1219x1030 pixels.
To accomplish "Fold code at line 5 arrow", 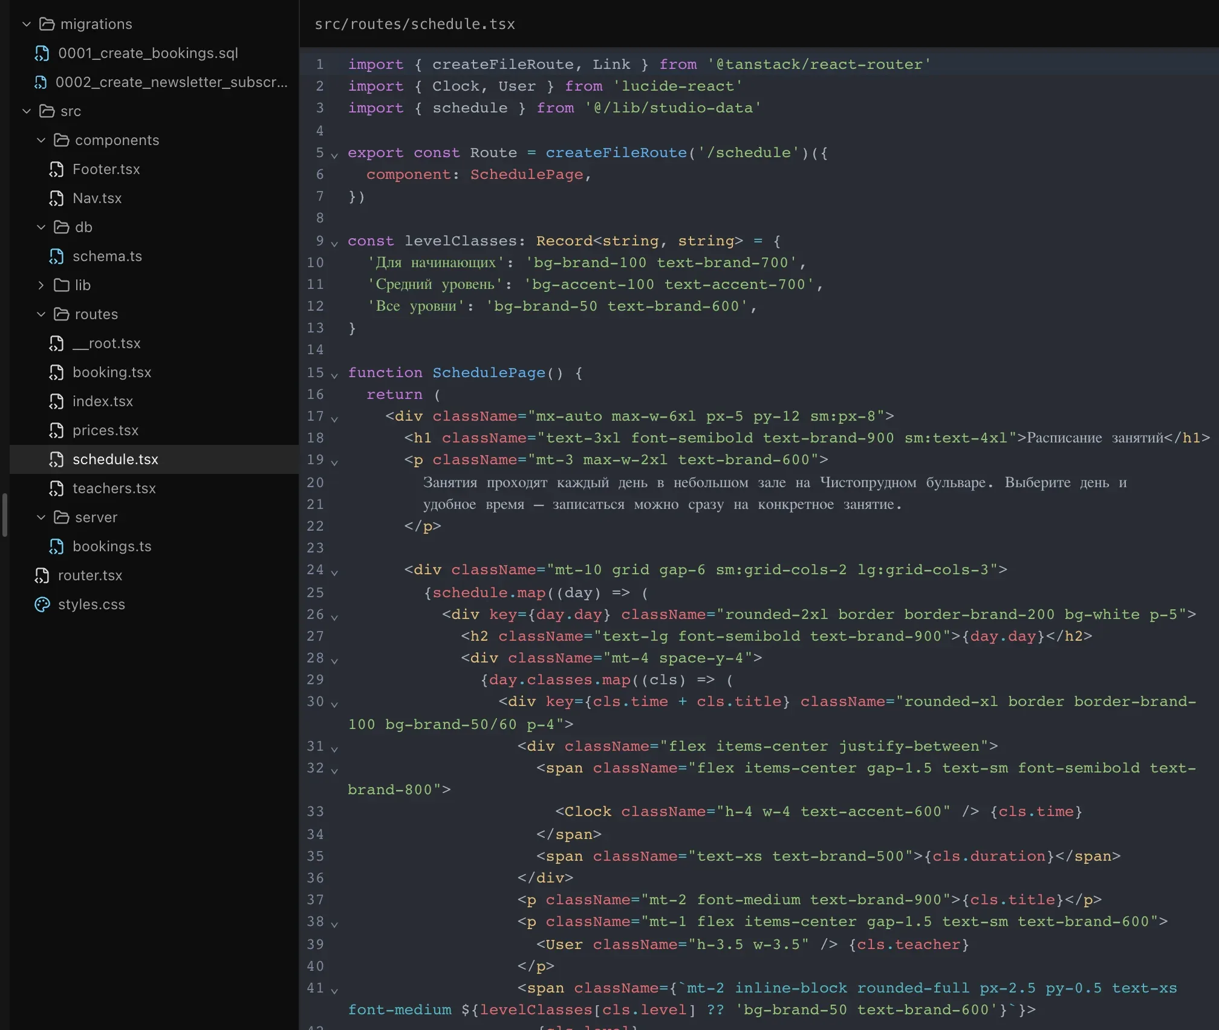I will click(x=334, y=155).
